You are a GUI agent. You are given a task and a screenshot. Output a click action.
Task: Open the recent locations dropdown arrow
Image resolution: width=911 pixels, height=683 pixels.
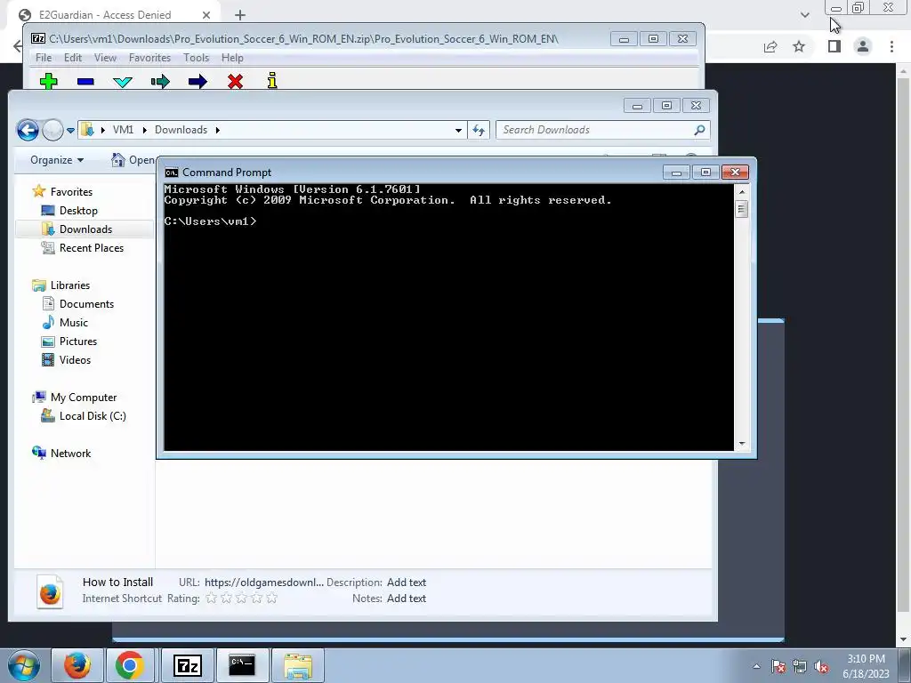pos(70,130)
